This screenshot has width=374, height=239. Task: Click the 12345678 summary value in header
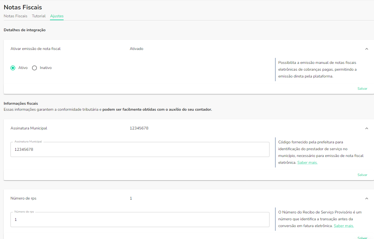tap(139, 128)
